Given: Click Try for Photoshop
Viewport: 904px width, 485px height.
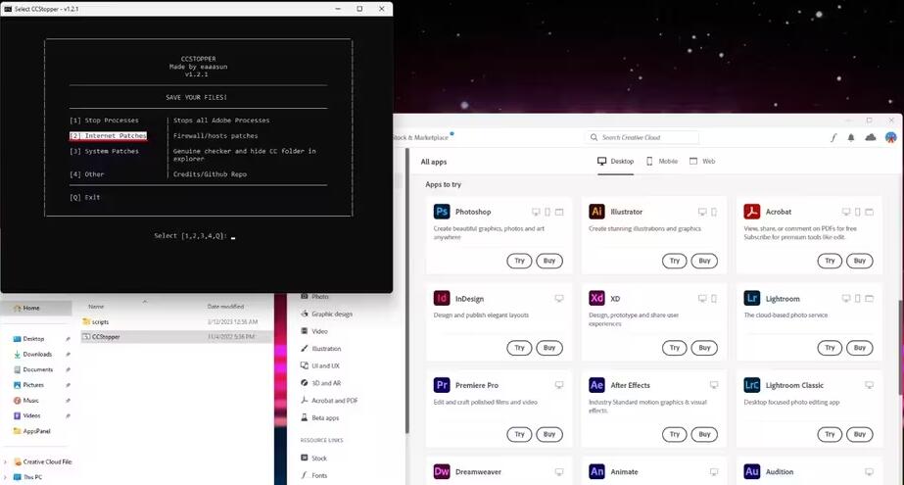Looking at the screenshot, I should click(x=519, y=261).
